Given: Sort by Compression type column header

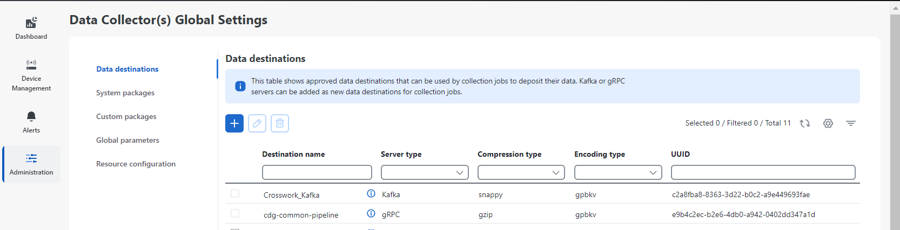Looking at the screenshot, I should 509,154.
